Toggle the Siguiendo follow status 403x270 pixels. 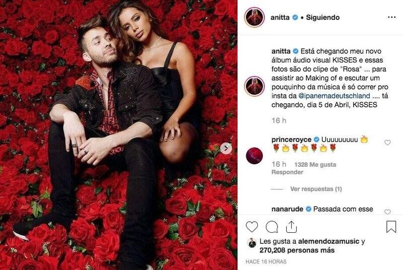[323, 18]
